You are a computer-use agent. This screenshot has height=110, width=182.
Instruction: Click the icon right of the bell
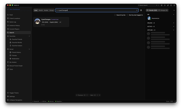click(x=168, y=5)
